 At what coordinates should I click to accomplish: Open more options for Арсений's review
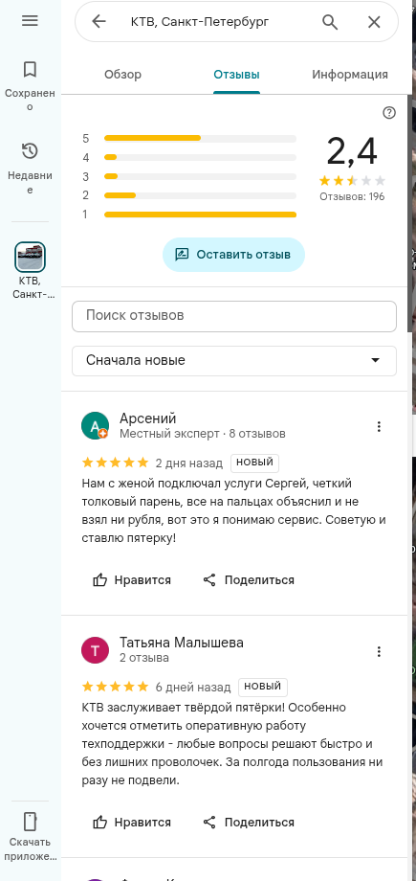pos(379,426)
